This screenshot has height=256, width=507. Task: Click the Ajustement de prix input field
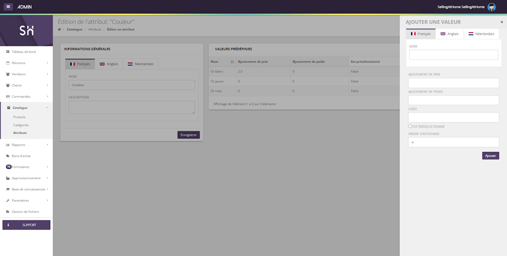click(454, 83)
